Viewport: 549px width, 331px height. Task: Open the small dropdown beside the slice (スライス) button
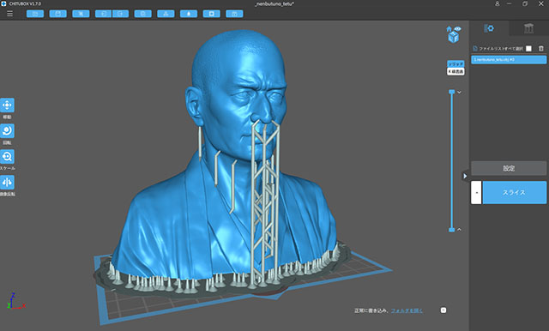point(476,192)
